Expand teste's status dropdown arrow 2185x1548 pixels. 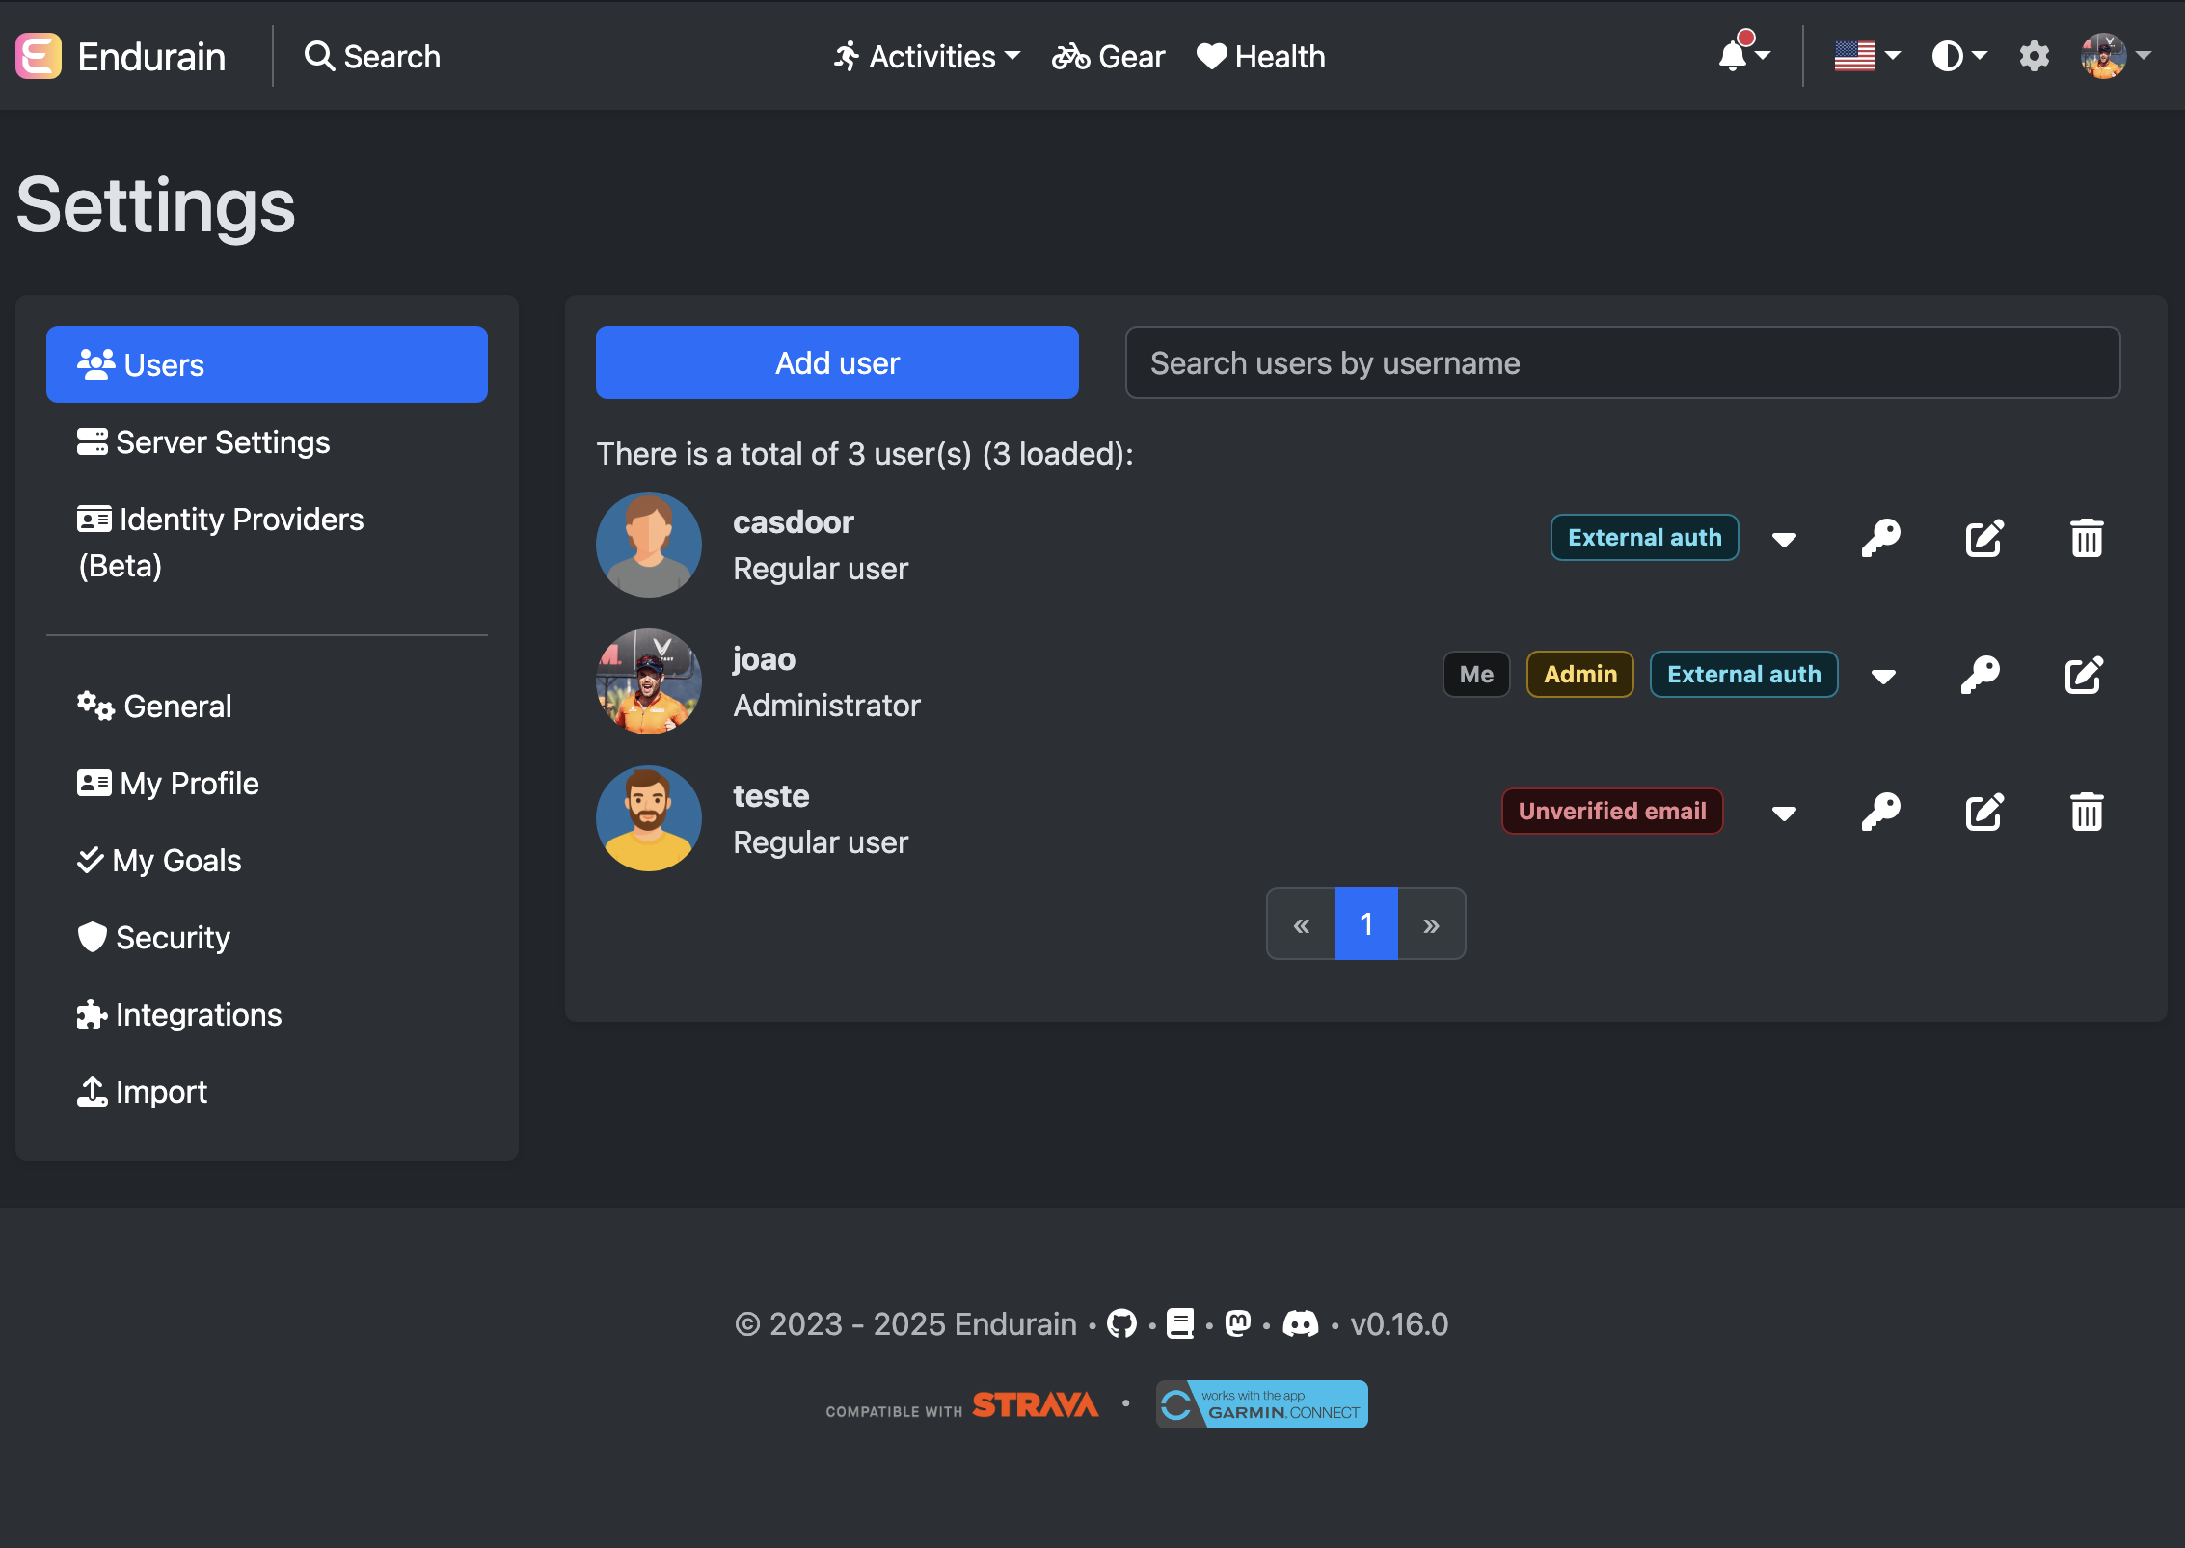click(1783, 814)
